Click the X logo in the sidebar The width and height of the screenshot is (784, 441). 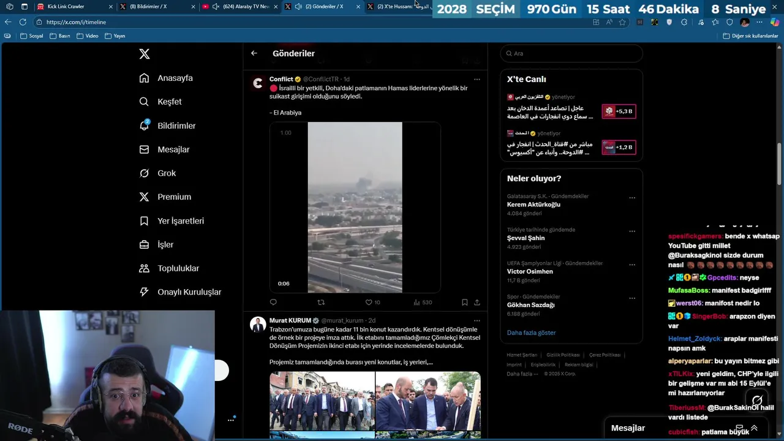click(145, 54)
